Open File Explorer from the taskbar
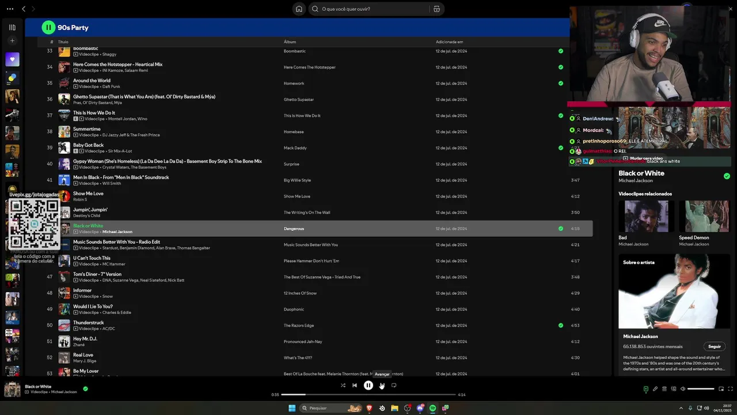 394,408
